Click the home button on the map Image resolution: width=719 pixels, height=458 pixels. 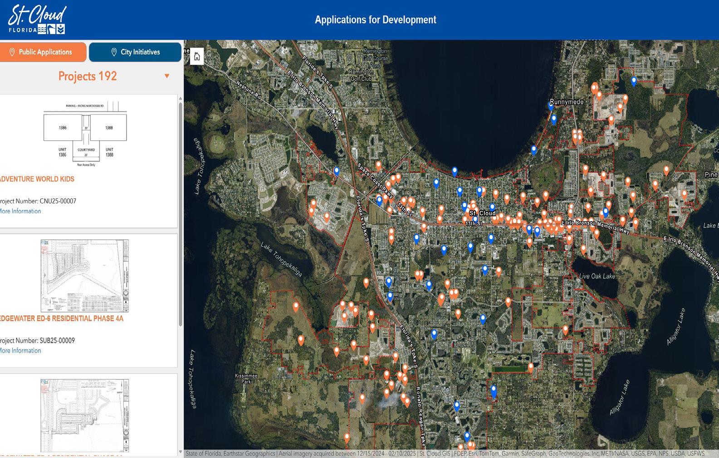197,57
